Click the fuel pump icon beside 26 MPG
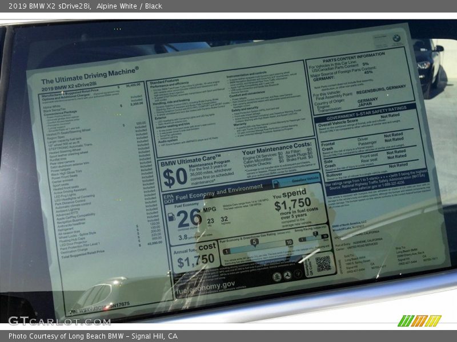Image resolution: width=457 pixels, height=342 pixels. tap(171, 218)
